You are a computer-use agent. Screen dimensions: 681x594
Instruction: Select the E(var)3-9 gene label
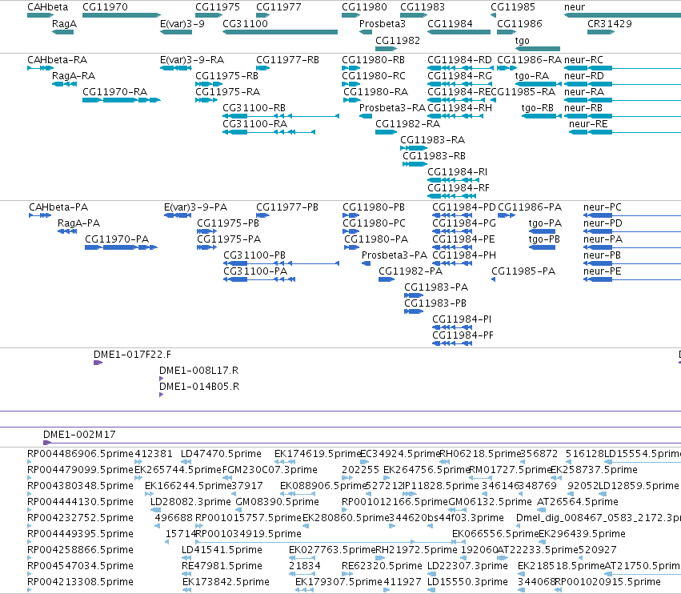pyautogui.click(x=182, y=24)
